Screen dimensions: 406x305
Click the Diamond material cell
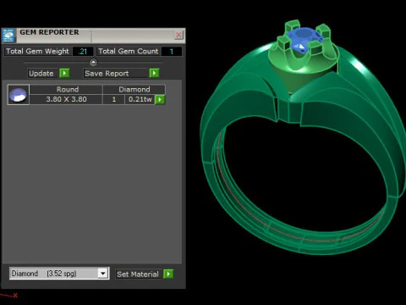click(134, 90)
